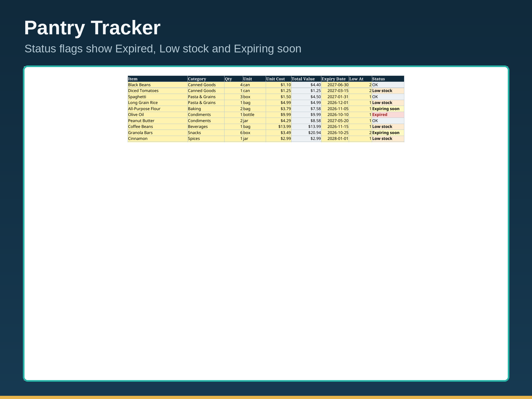Click the Snacks category cell
Image resolution: width=532 pixels, height=399 pixels.
206,133
